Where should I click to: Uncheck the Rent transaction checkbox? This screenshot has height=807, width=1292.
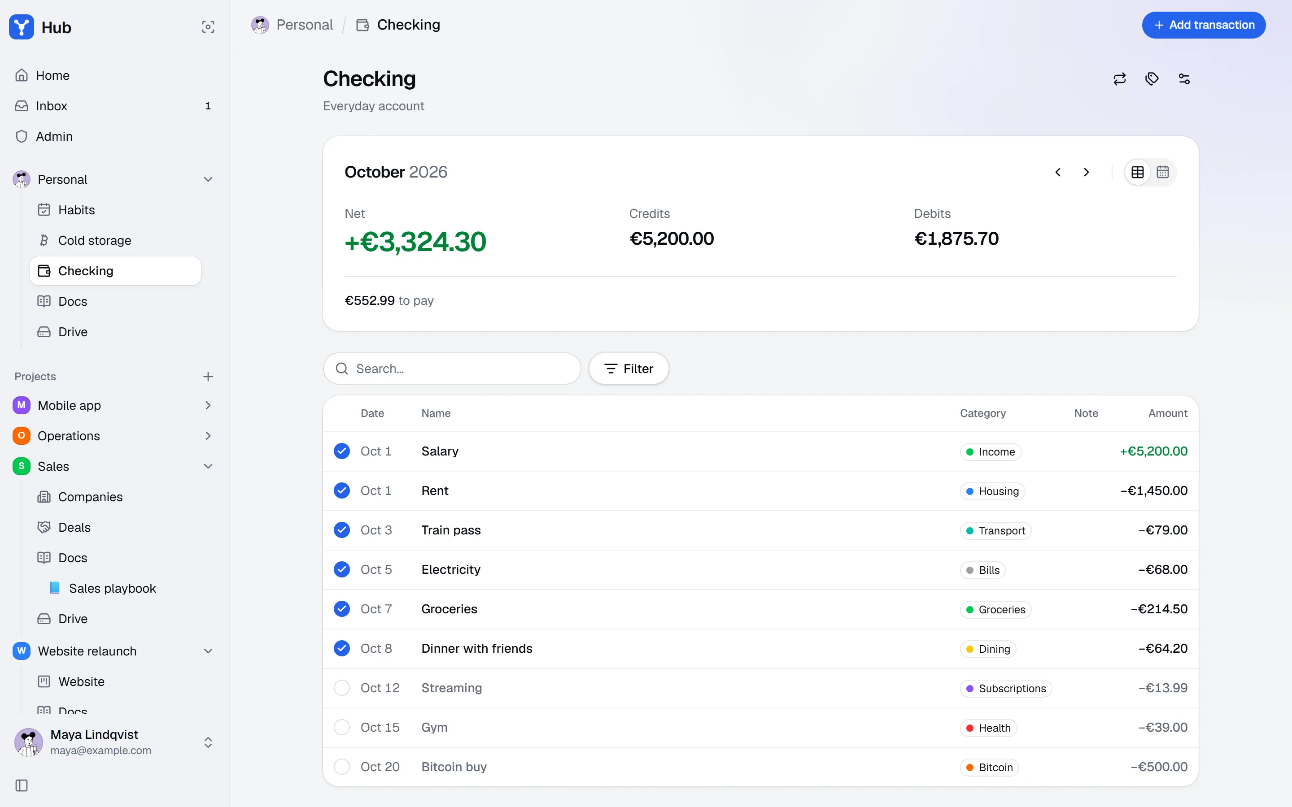tap(342, 490)
